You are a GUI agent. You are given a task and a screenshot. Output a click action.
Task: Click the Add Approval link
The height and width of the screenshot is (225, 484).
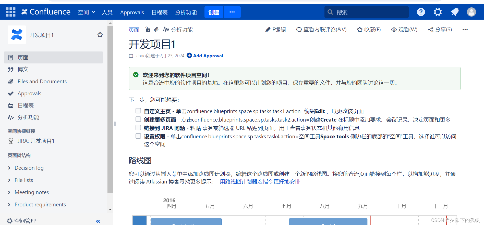pos(208,56)
